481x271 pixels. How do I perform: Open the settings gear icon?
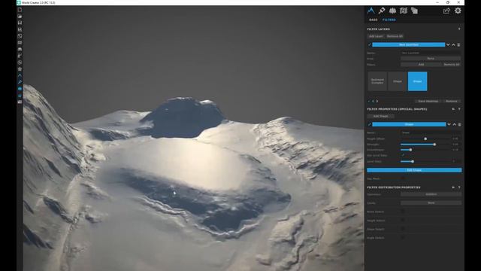click(458, 11)
